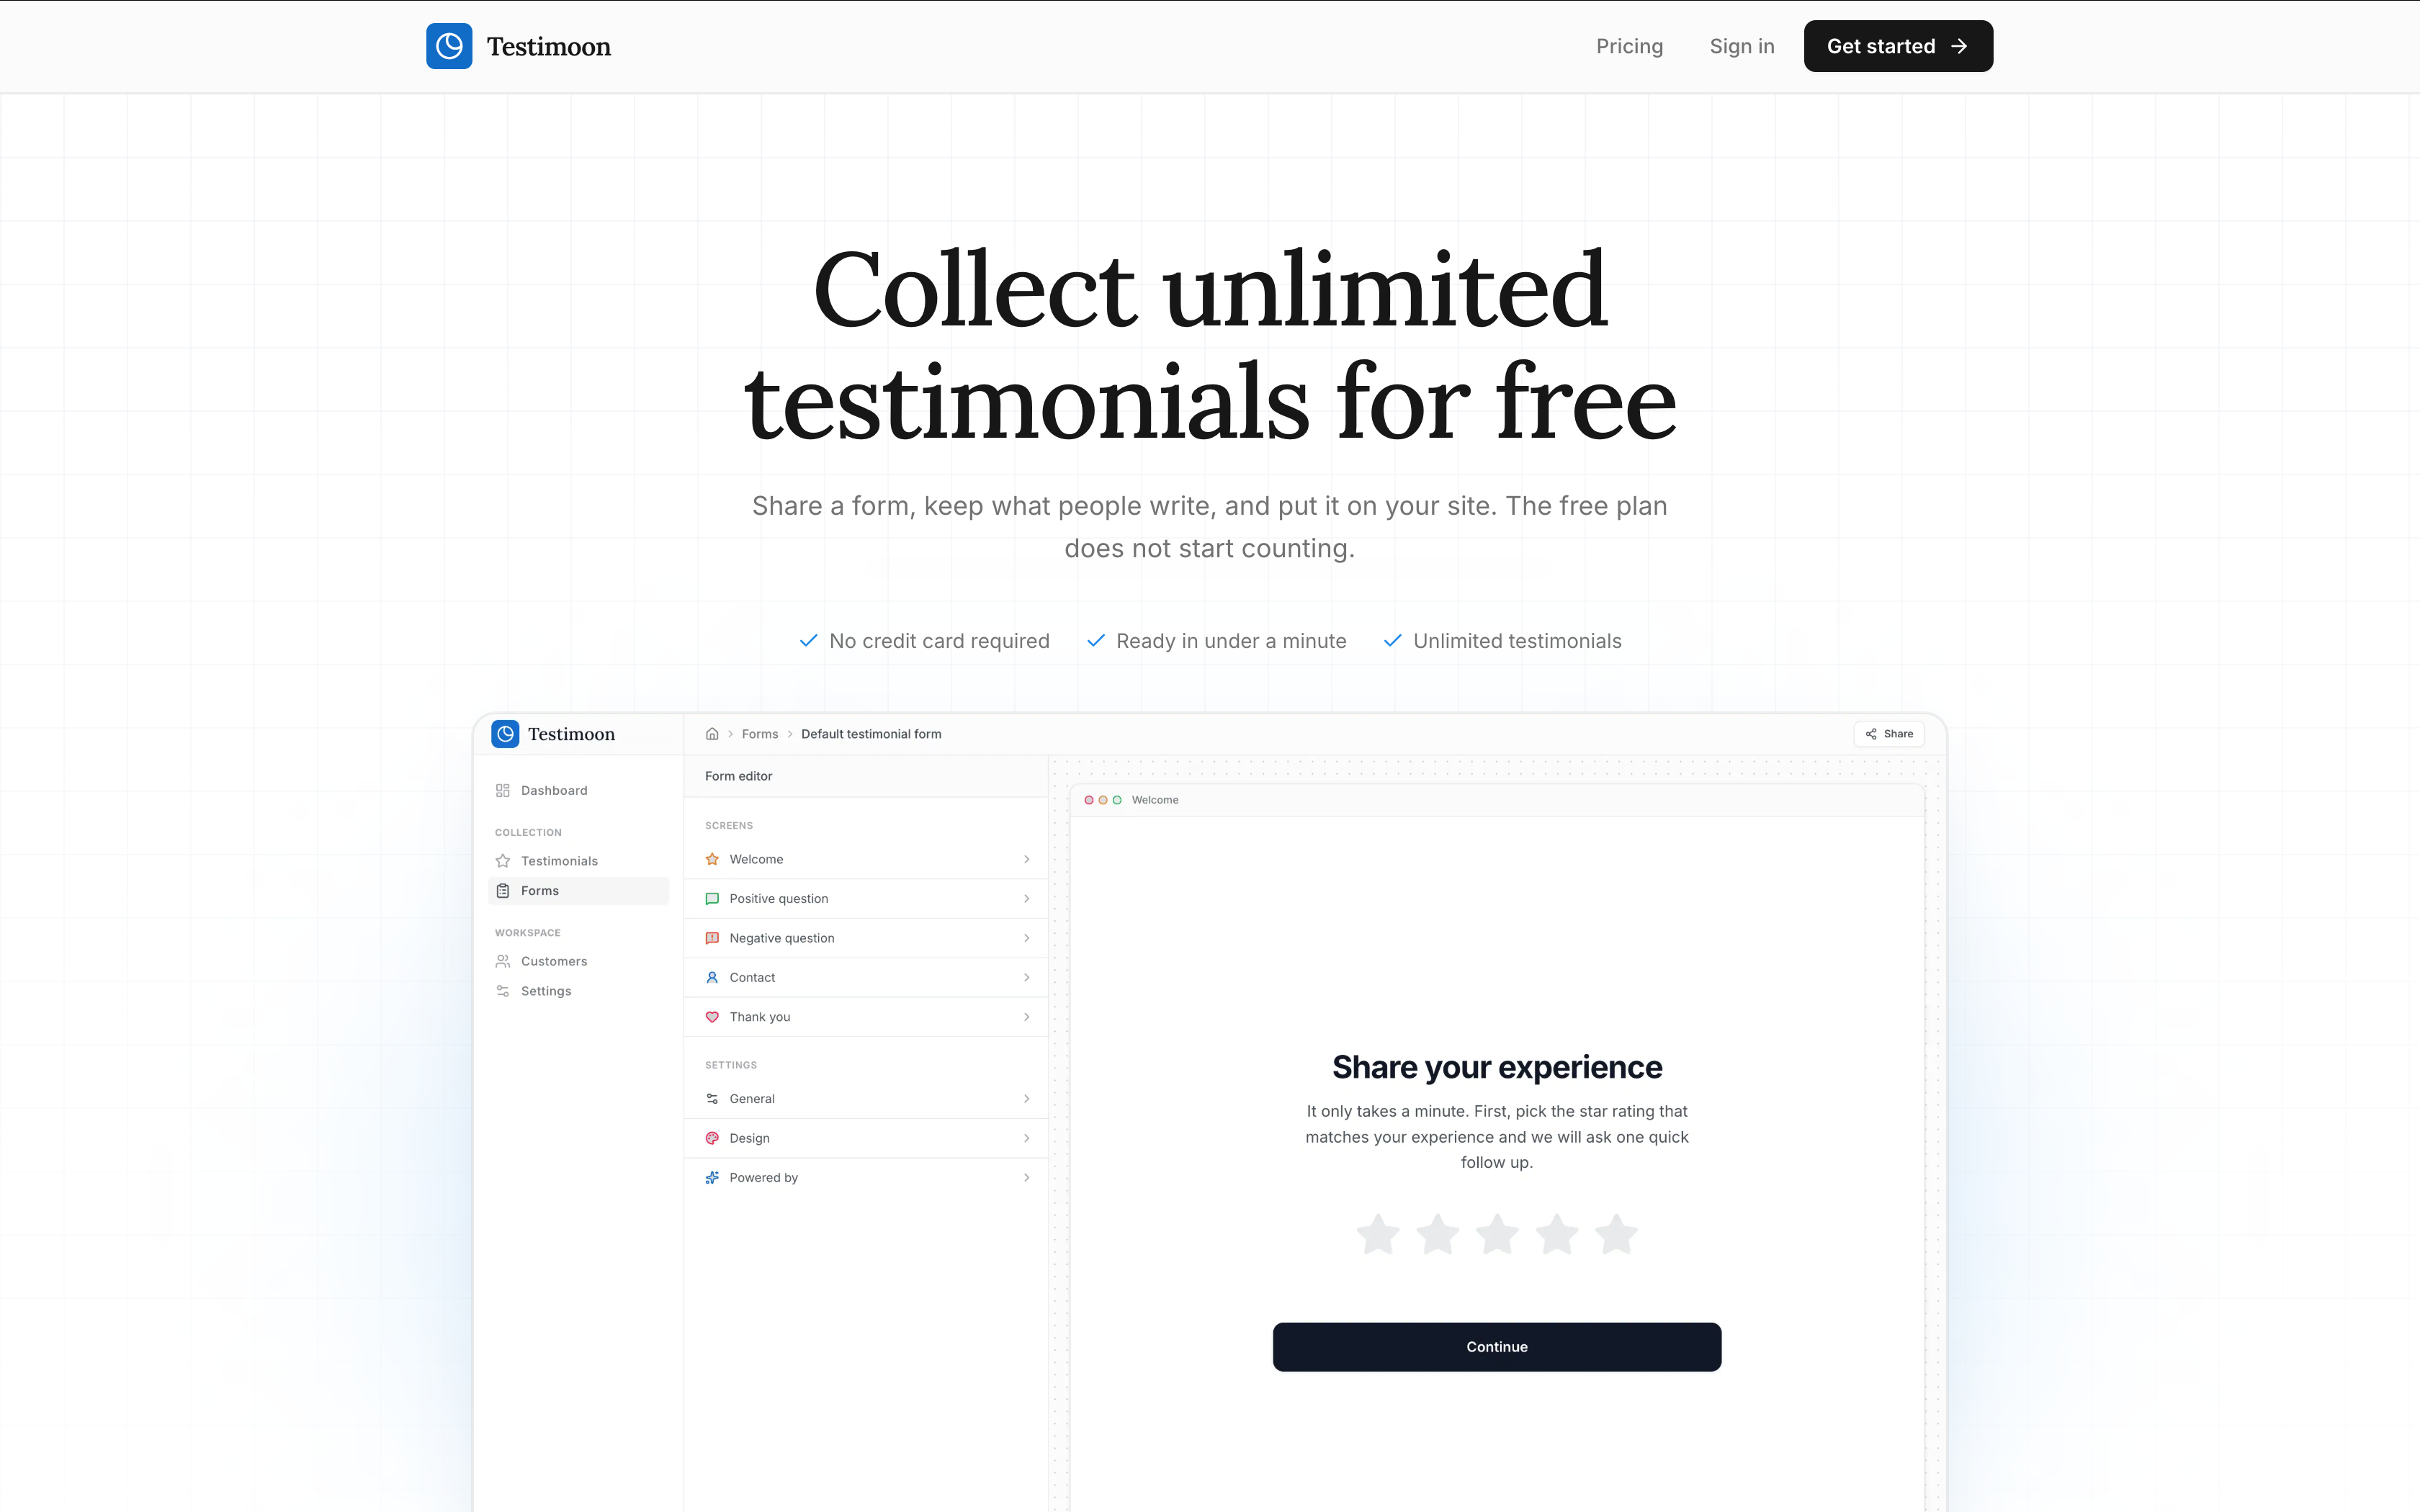Click 'Default testimonial form' breadcrumb text
The width and height of the screenshot is (2420, 1512).
click(871, 734)
